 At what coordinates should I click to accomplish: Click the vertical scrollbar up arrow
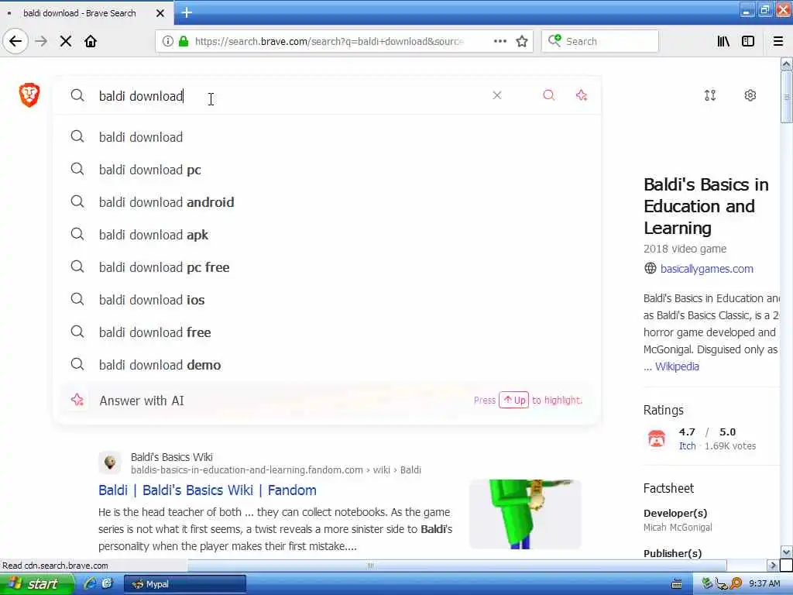[x=786, y=64]
